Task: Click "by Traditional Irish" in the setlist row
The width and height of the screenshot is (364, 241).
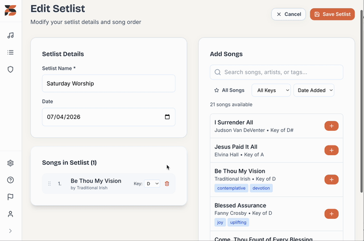Action: (x=89, y=188)
